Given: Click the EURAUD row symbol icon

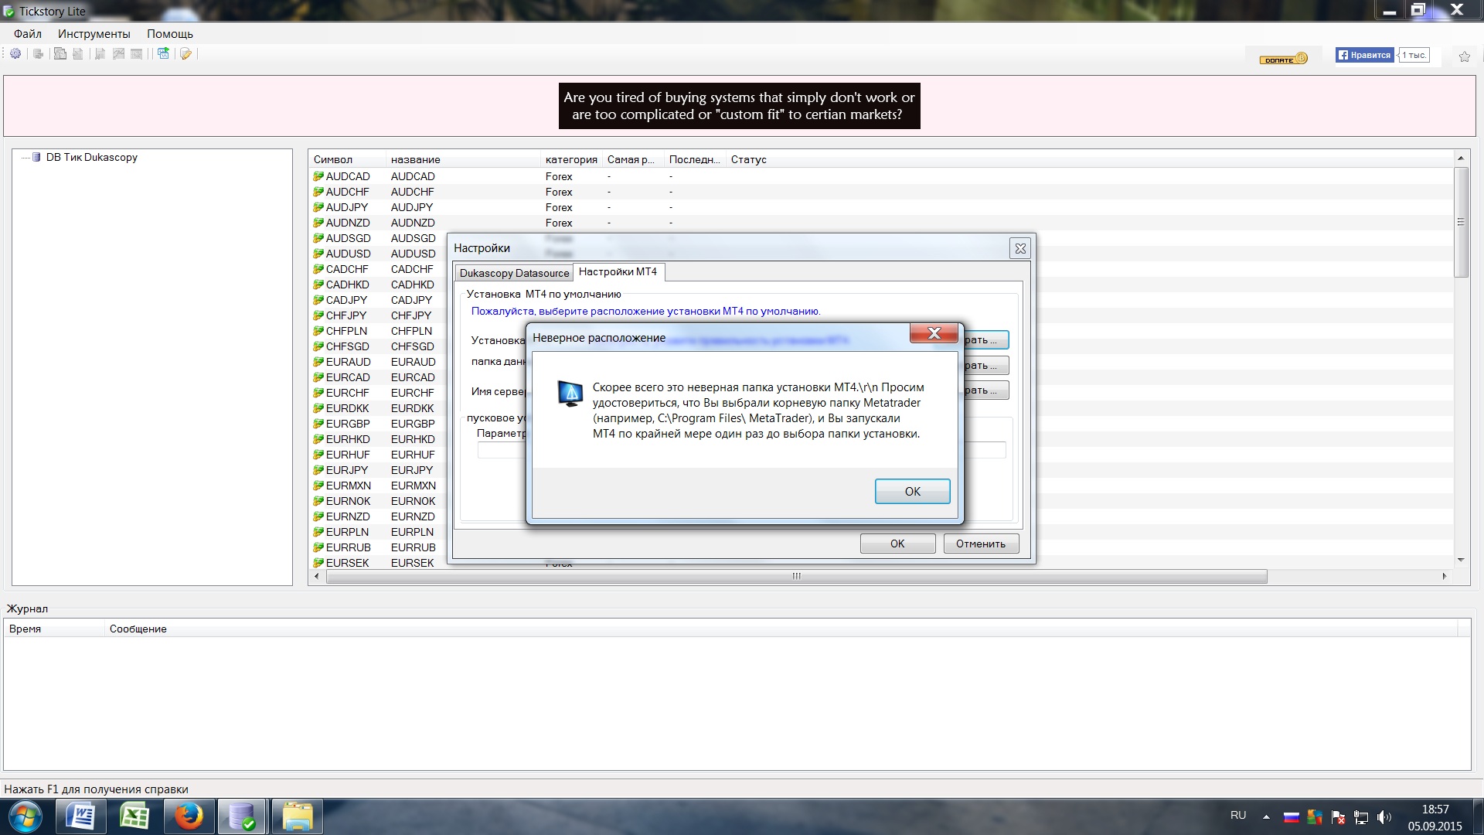Looking at the screenshot, I should [x=318, y=362].
